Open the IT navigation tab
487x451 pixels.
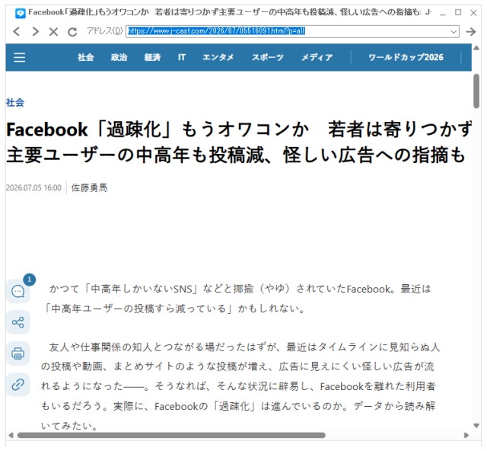182,57
